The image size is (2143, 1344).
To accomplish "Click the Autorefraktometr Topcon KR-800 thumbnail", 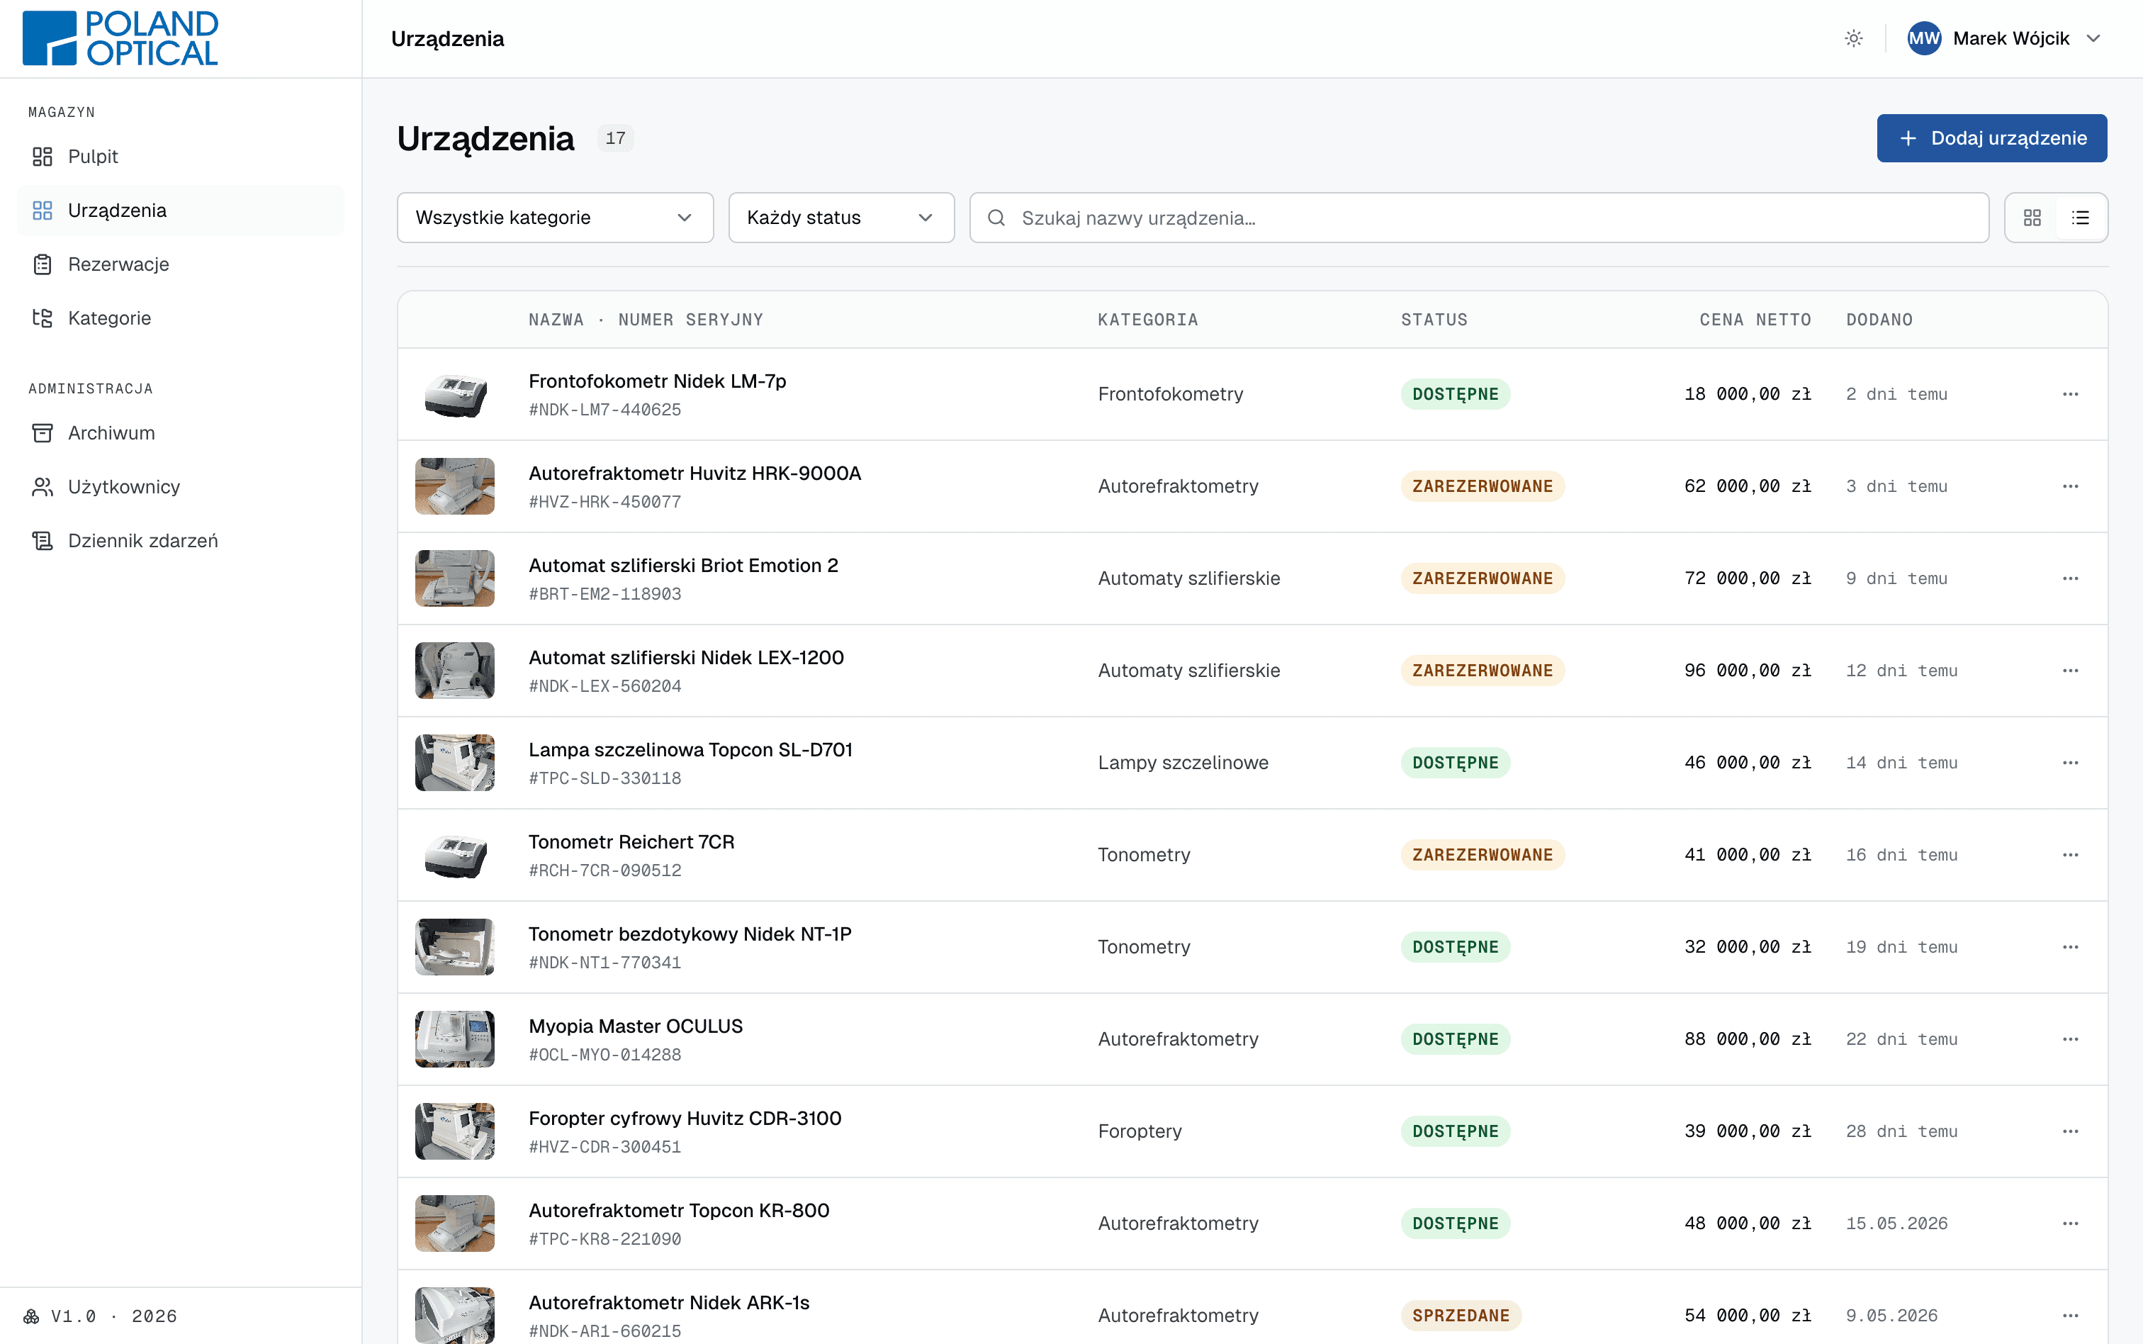I will click(455, 1223).
